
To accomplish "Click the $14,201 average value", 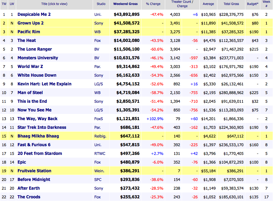I will [x=208, y=119].
